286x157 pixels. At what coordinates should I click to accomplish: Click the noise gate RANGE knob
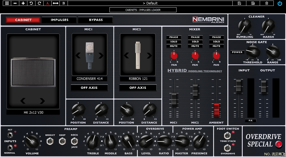point(273,52)
